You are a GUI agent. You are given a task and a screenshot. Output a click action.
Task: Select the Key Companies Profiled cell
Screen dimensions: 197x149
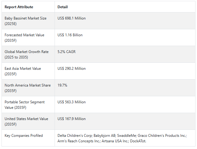click(x=28, y=138)
